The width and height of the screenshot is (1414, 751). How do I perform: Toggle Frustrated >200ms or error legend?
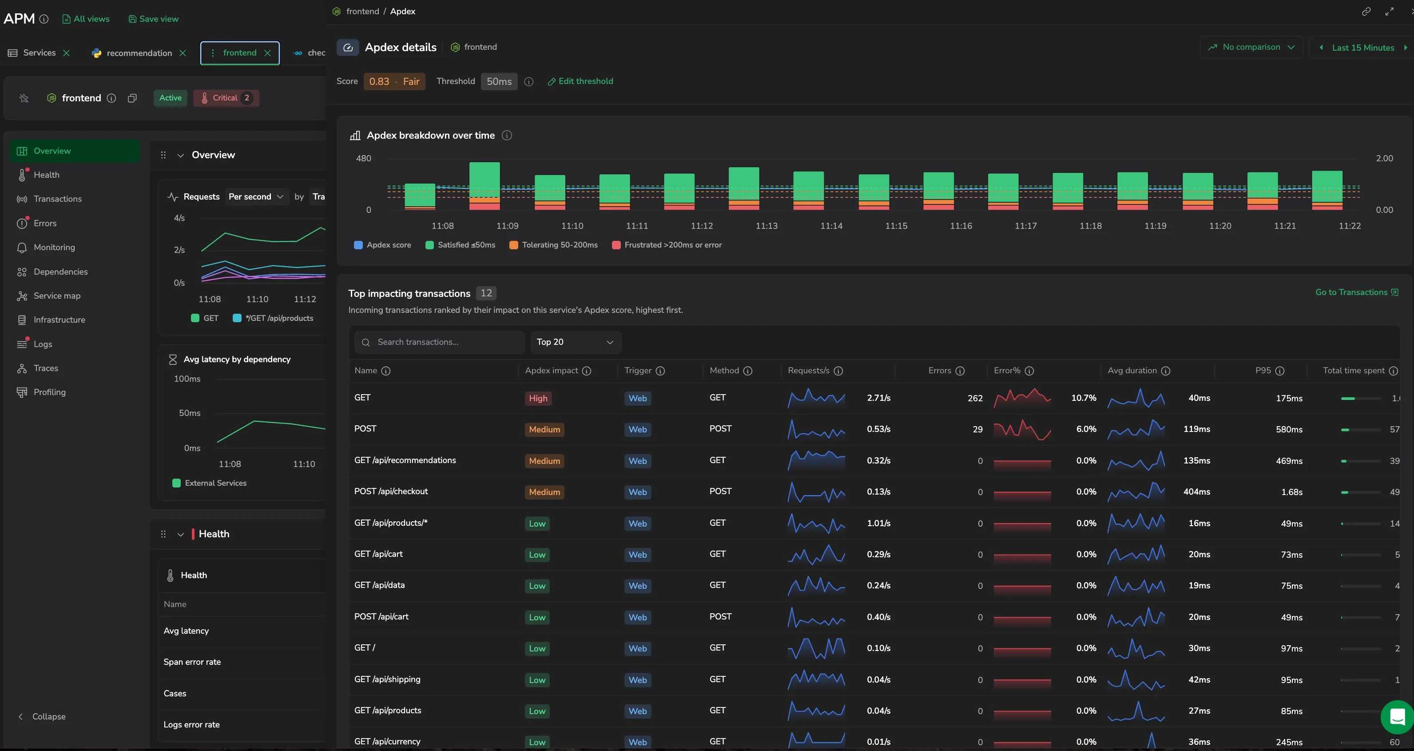[667, 245]
